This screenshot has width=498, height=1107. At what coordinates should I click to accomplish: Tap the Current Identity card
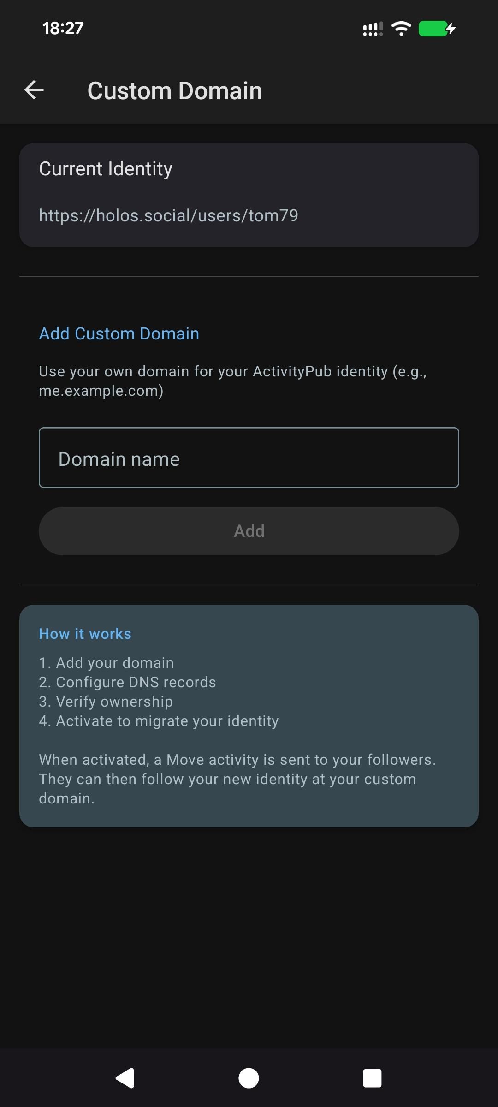tap(249, 194)
